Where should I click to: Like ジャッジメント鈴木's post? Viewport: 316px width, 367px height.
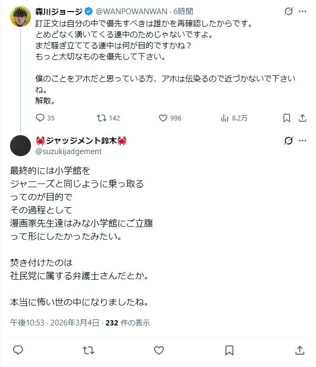point(159,350)
